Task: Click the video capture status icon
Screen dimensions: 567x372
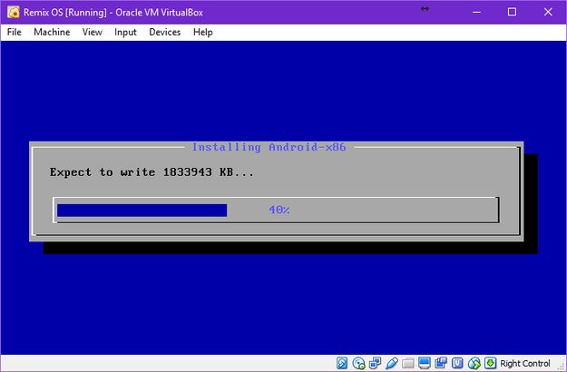Action: 441,363
